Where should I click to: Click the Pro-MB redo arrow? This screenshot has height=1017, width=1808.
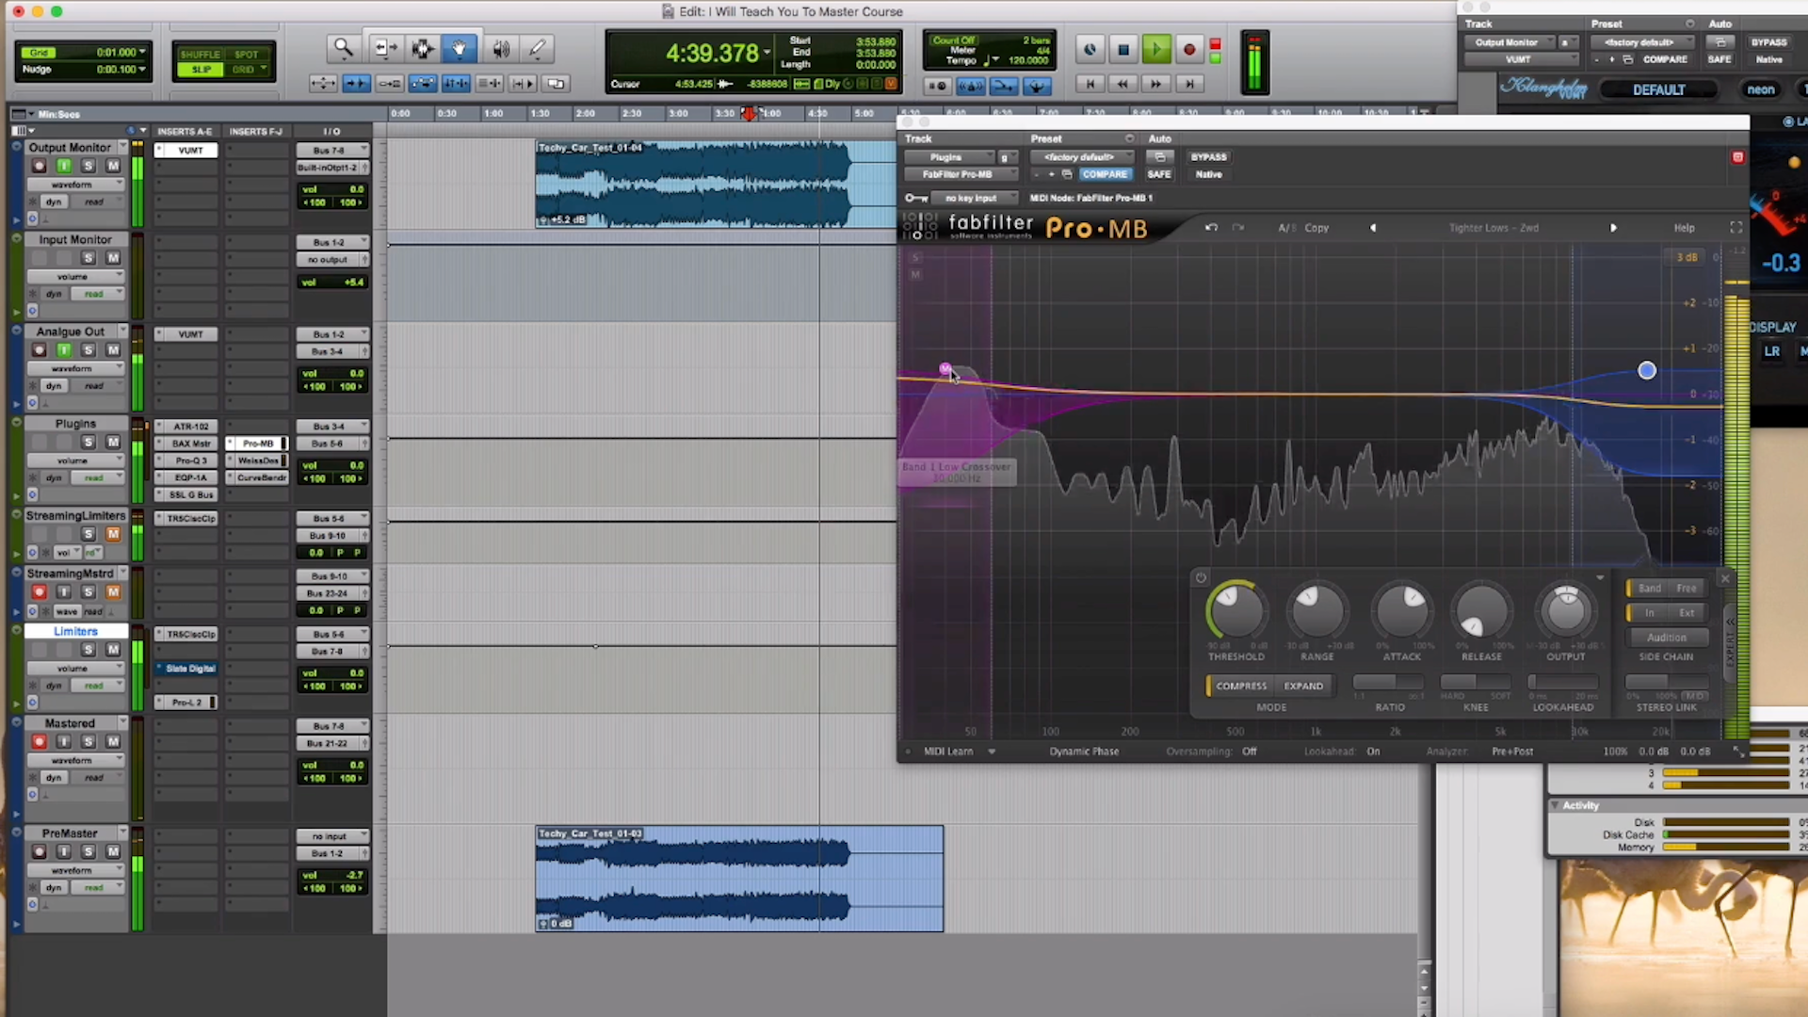coord(1238,228)
